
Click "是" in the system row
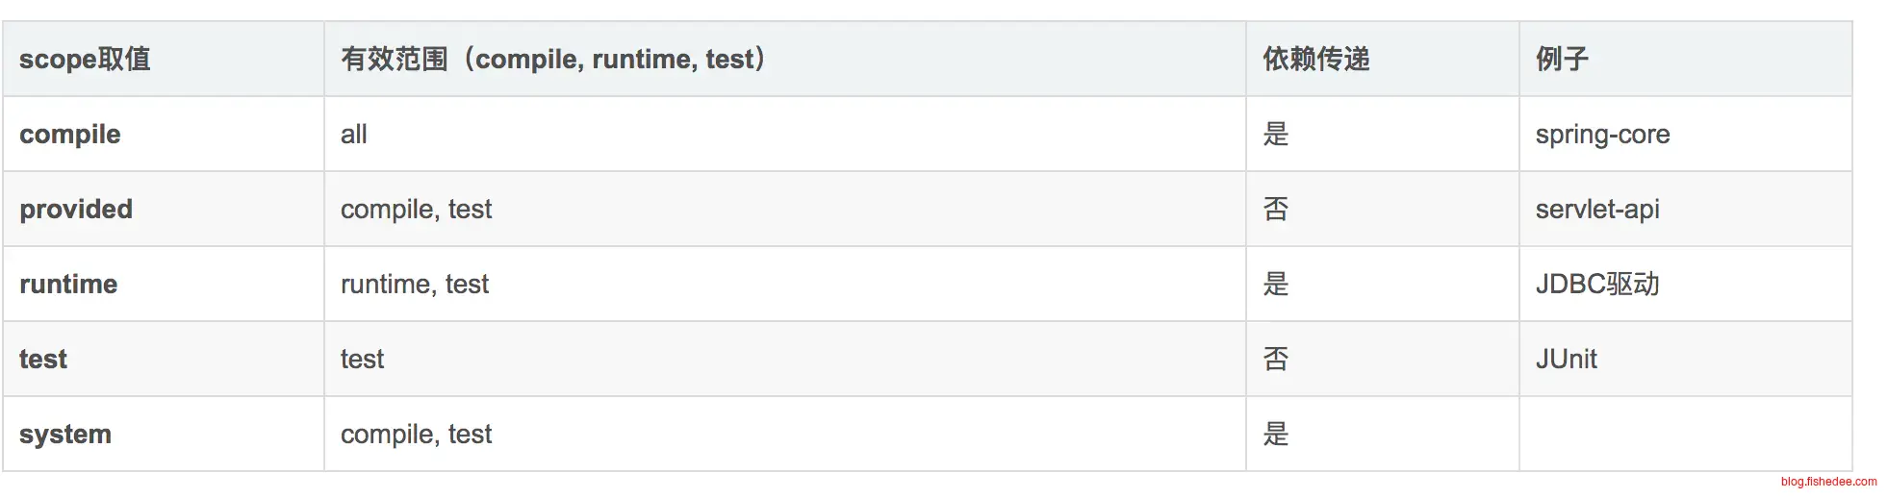pyautogui.click(x=1275, y=435)
